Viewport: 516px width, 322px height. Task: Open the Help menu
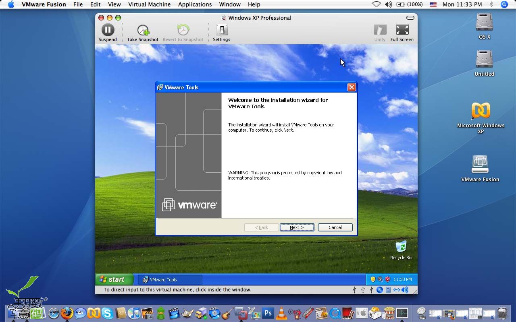point(254,4)
